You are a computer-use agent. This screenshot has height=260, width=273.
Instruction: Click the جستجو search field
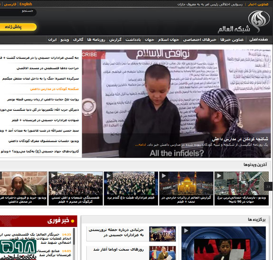[18, 12]
